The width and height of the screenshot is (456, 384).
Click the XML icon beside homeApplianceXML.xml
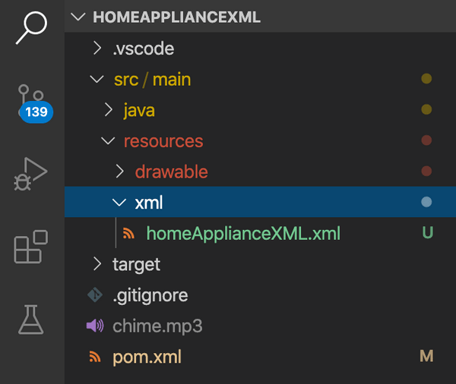click(x=128, y=234)
